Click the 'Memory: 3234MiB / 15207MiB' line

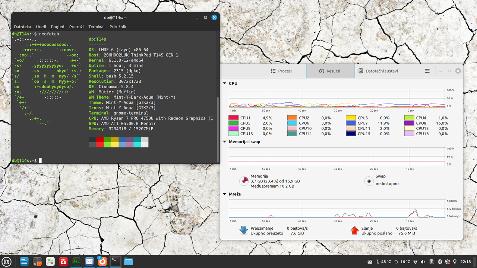click(121, 129)
